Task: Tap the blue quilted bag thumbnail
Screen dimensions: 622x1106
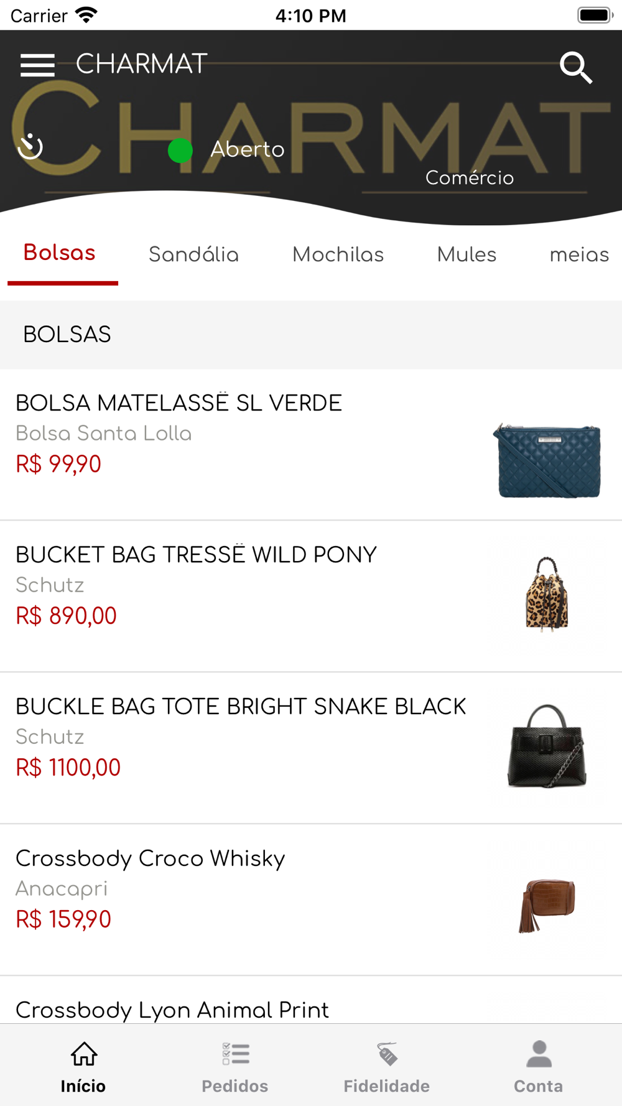Action: [x=547, y=460]
